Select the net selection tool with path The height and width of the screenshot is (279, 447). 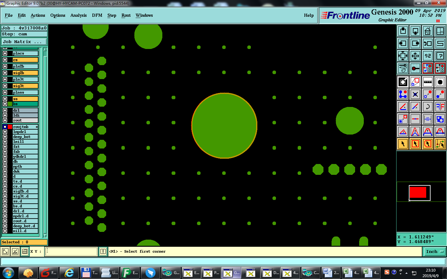coord(440,144)
